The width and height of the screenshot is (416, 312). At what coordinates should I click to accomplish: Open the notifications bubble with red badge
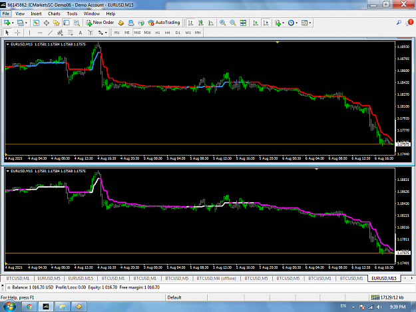coord(409,23)
